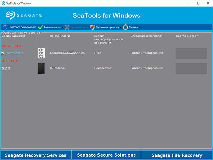
Task: Select the S2 Portable model text
Action: [57, 68]
